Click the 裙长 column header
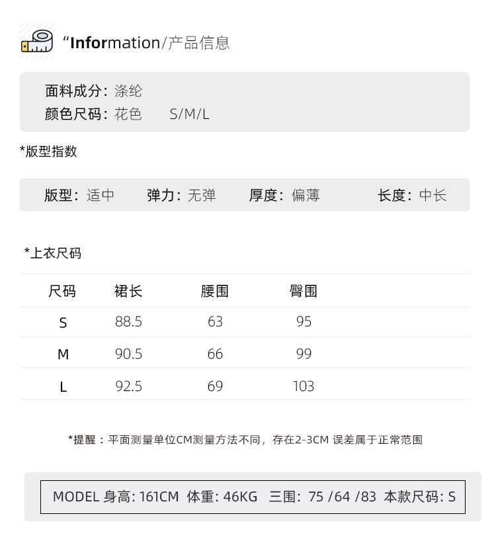This screenshot has height=541, width=496. [x=128, y=291]
